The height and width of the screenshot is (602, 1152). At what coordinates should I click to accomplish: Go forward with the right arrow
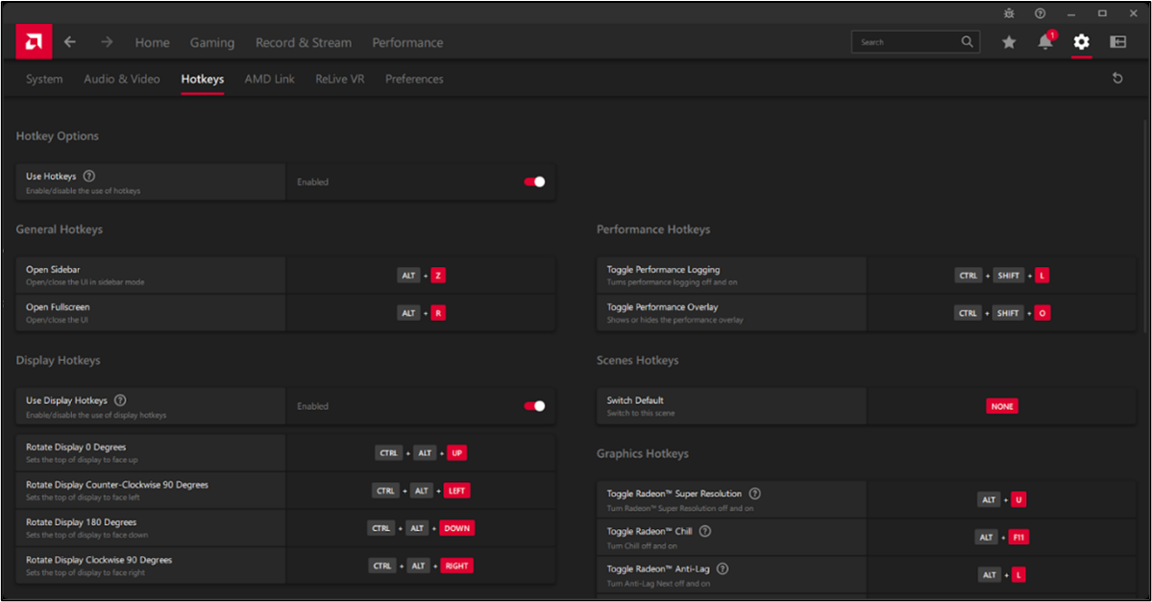click(108, 42)
